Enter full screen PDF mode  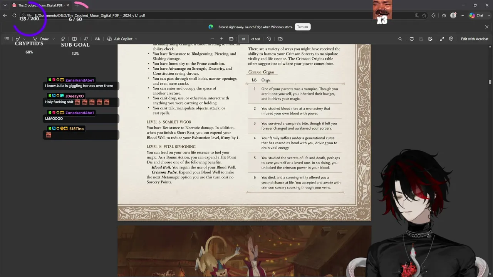click(442, 39)
